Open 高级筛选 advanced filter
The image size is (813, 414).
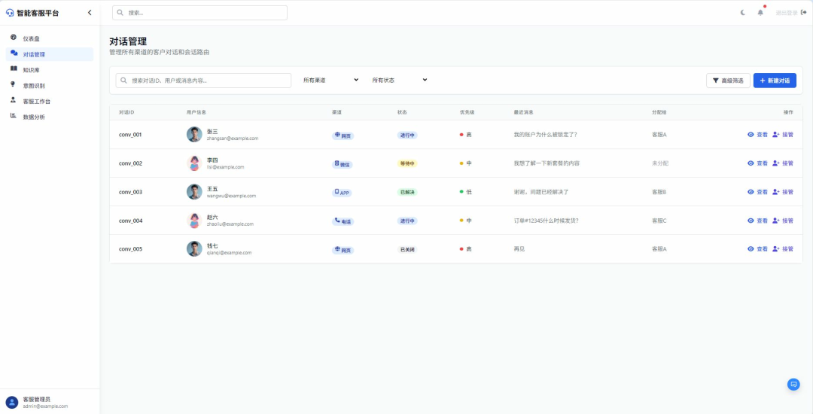coord(727,81)
